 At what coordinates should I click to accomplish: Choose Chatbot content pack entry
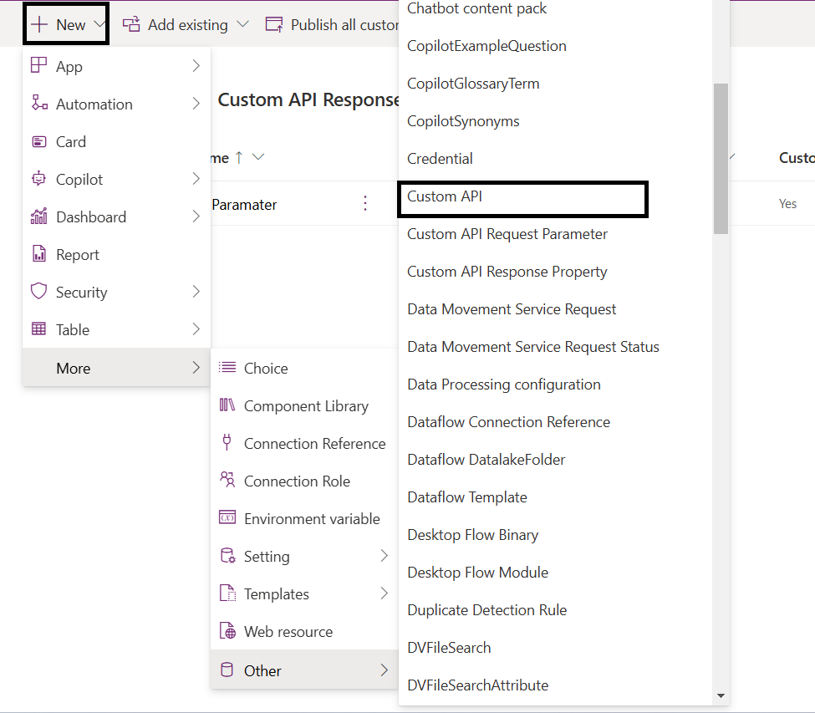[476, 8]
